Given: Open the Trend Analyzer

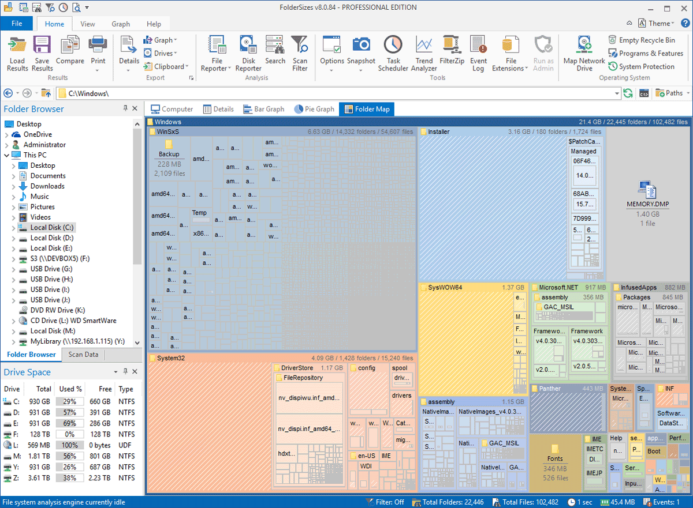Looking at the screenshot, I should click(424, 53).
